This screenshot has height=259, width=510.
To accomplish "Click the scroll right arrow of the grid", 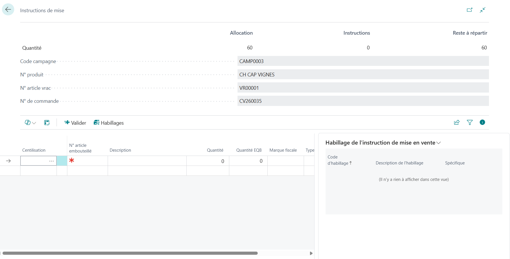I will tap(311, 253).
